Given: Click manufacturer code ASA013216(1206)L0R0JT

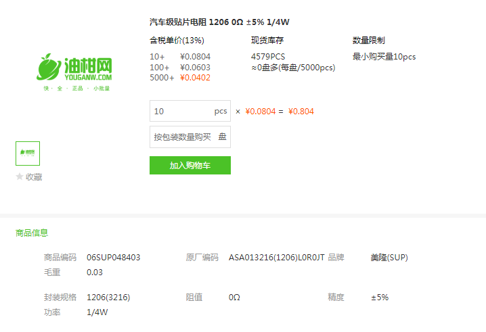Looking at the screenshot, I should 276,258.
